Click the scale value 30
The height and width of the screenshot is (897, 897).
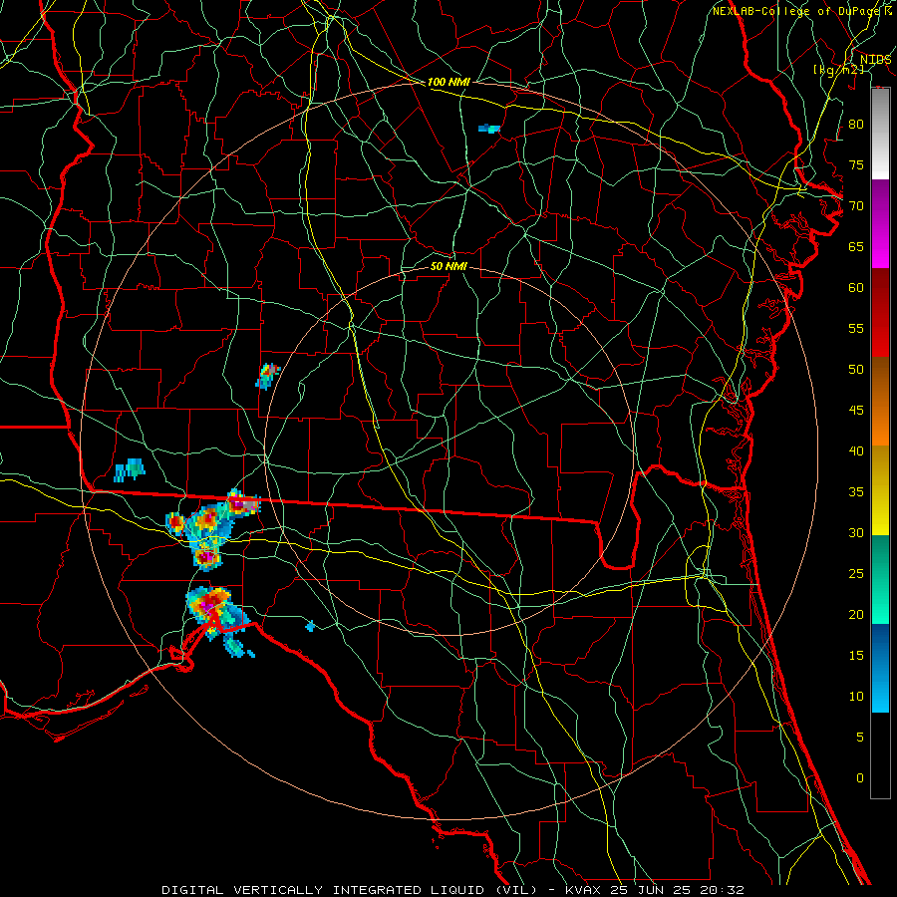(x=856, y=532)
